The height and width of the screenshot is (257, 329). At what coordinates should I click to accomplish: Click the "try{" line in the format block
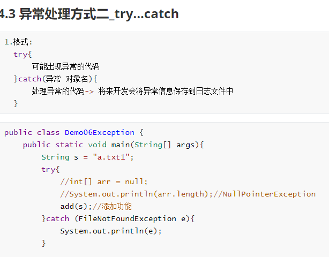point(23,54)
